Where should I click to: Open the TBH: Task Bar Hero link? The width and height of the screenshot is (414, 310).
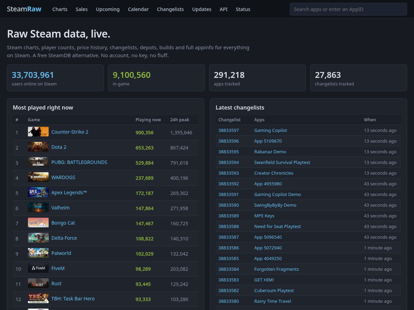pos(73,299)
